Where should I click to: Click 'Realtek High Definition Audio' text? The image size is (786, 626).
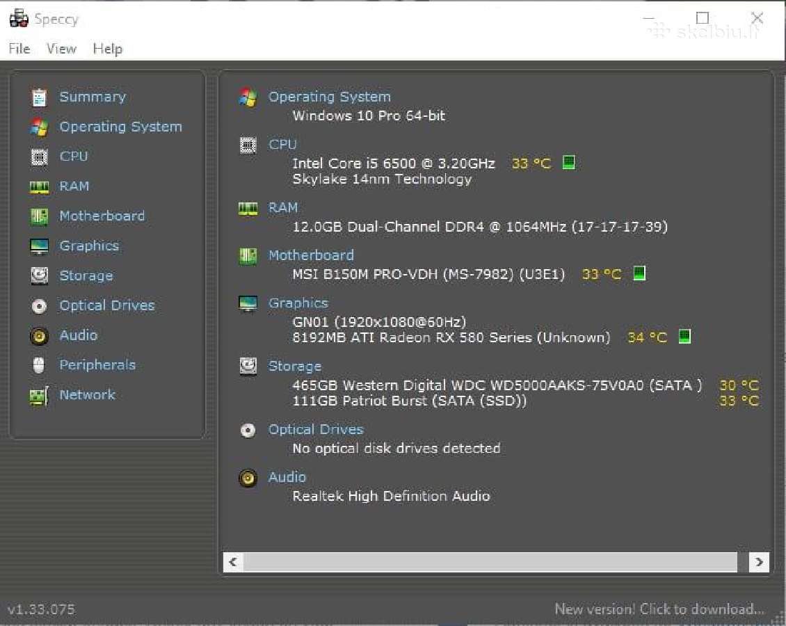[391, 496]
